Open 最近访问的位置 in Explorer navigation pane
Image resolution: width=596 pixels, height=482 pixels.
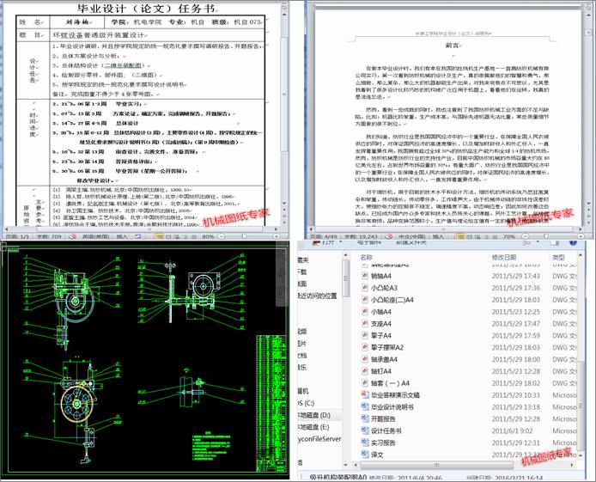point(318,296)
